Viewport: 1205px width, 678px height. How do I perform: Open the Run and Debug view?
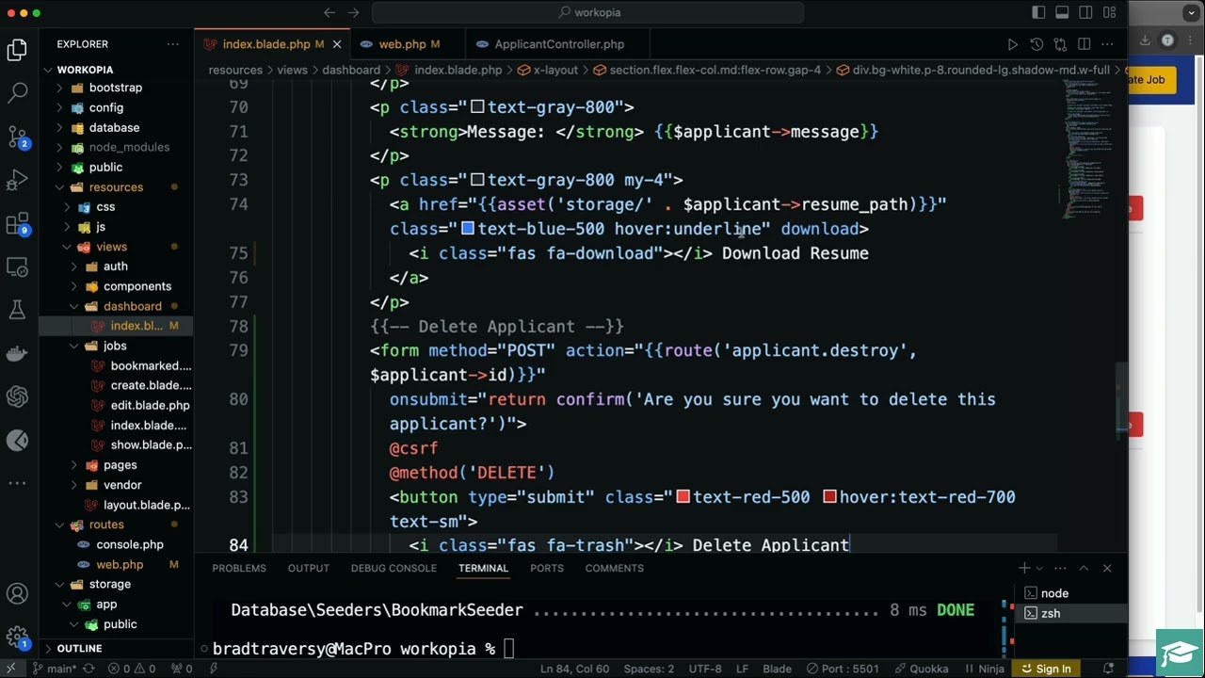[17, 180]
